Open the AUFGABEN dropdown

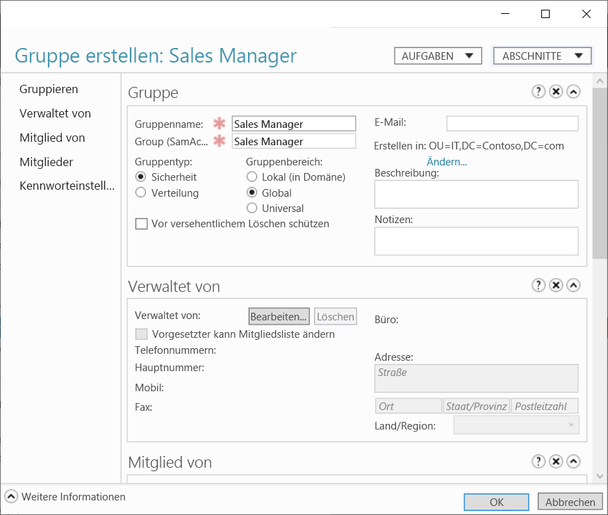click(438, 56)
